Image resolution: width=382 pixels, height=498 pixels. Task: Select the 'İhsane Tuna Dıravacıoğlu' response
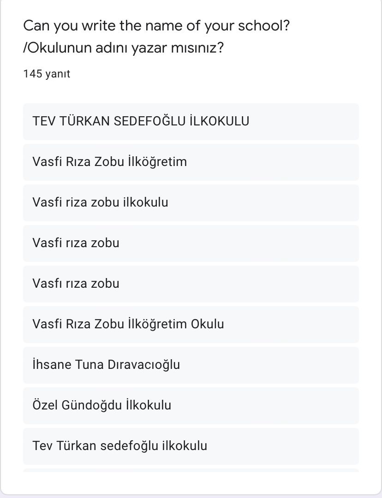coord(106,365)
